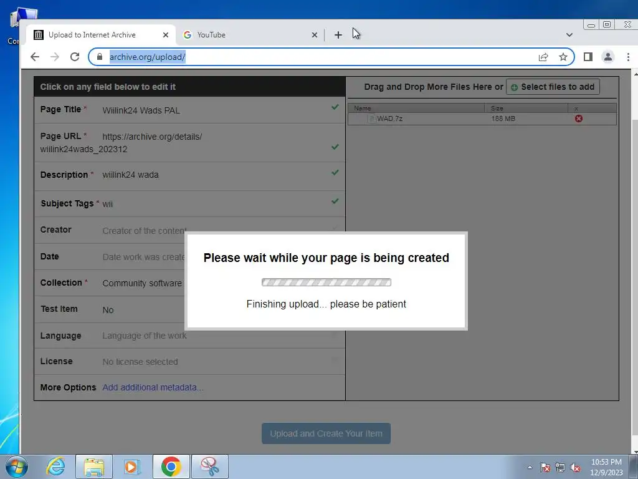Open No license selected field
This screenshot has height=479, width=638.
tap(140, 362)
